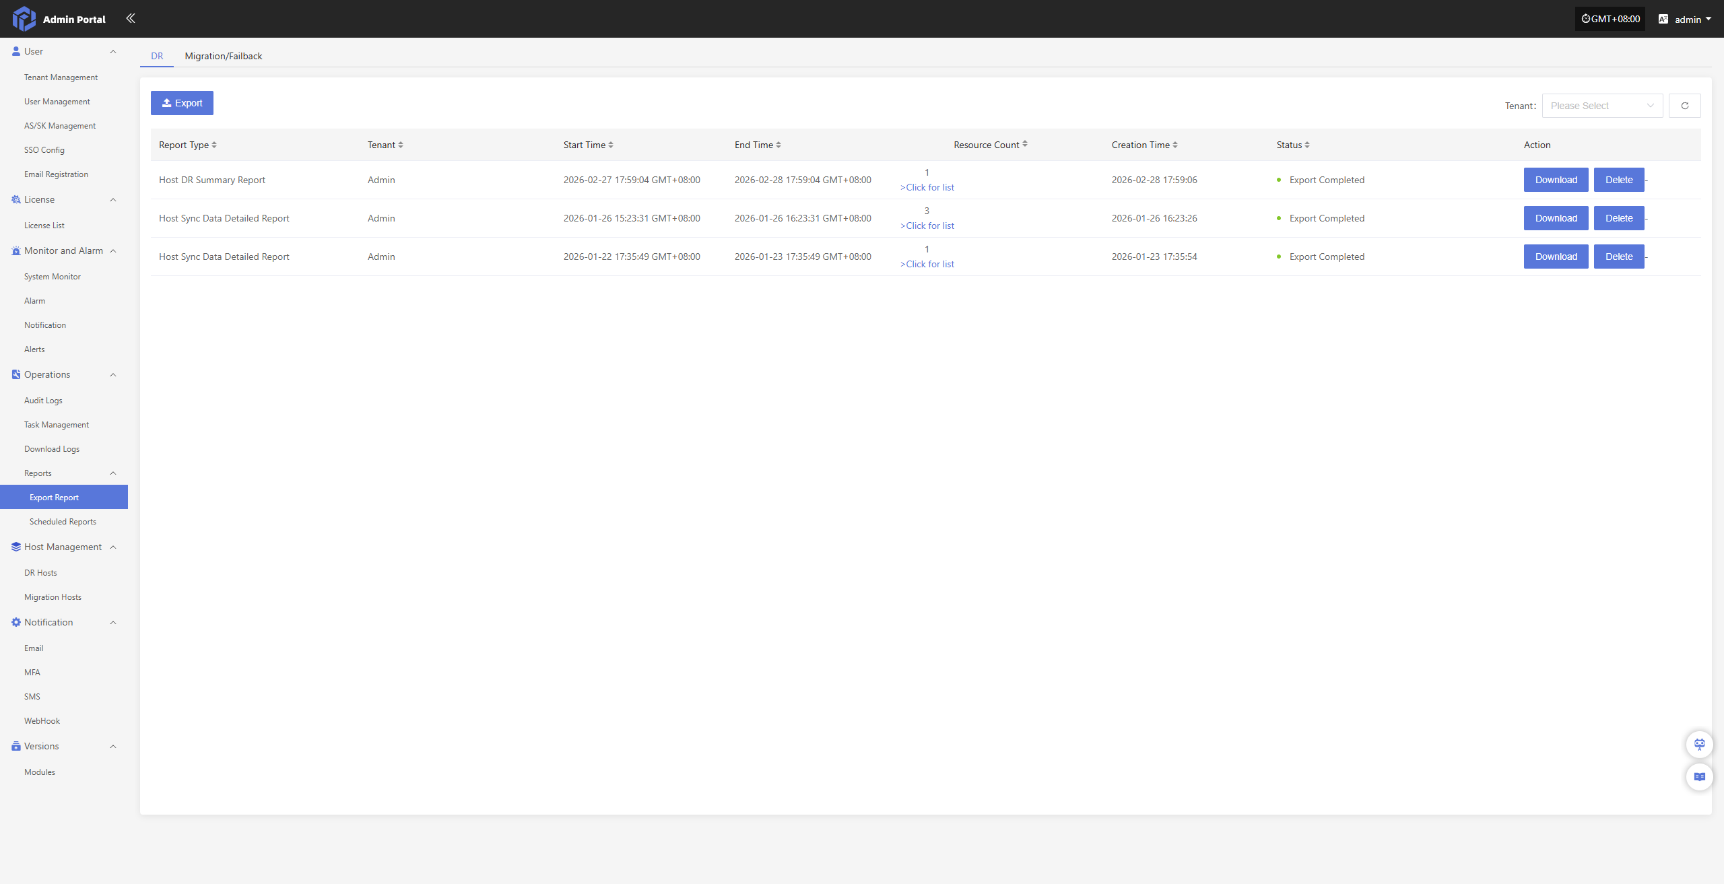Viewport: 1724px width, 884px height.
Task: Open Click for list for 3 resources
Action: 927,226
